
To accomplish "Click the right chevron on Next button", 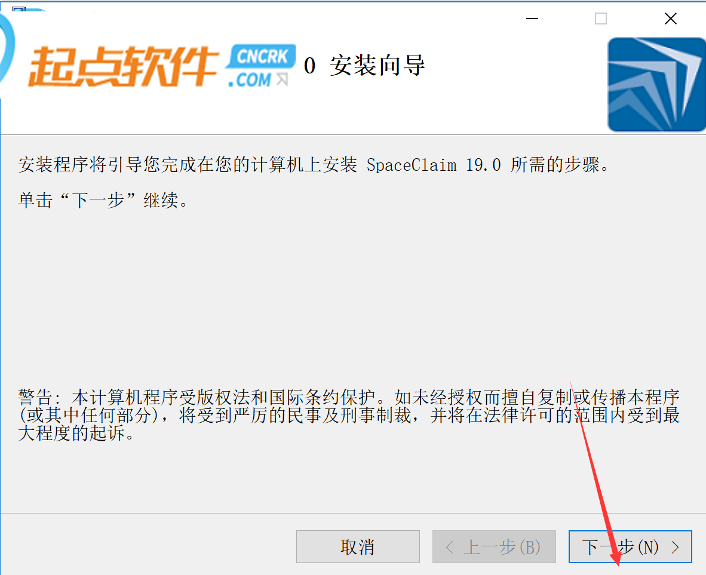I will coord(675,547).
